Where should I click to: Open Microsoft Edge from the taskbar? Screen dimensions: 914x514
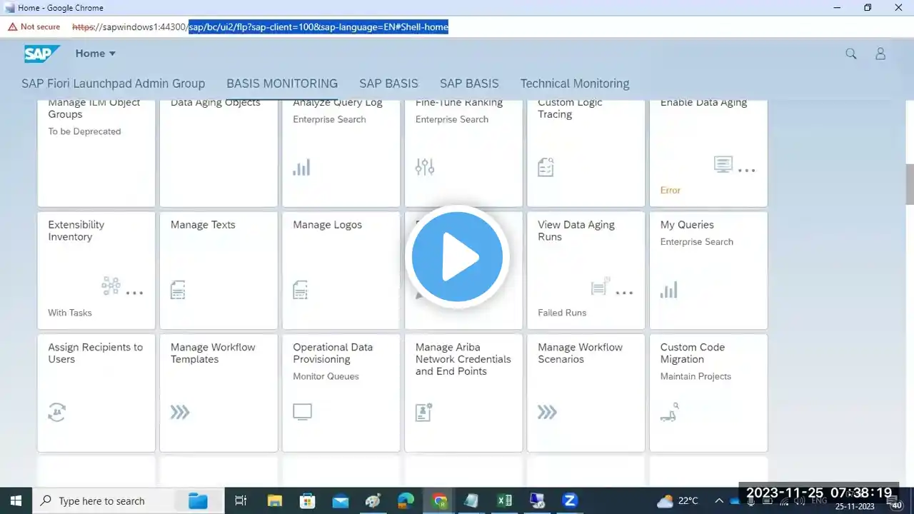tap(406, 501)
